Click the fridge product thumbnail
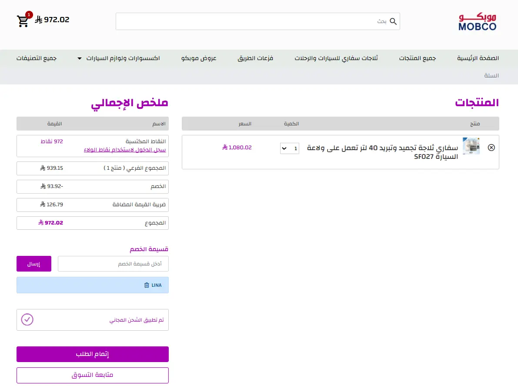This screenshot has height=386, width=518. (471, 146)
